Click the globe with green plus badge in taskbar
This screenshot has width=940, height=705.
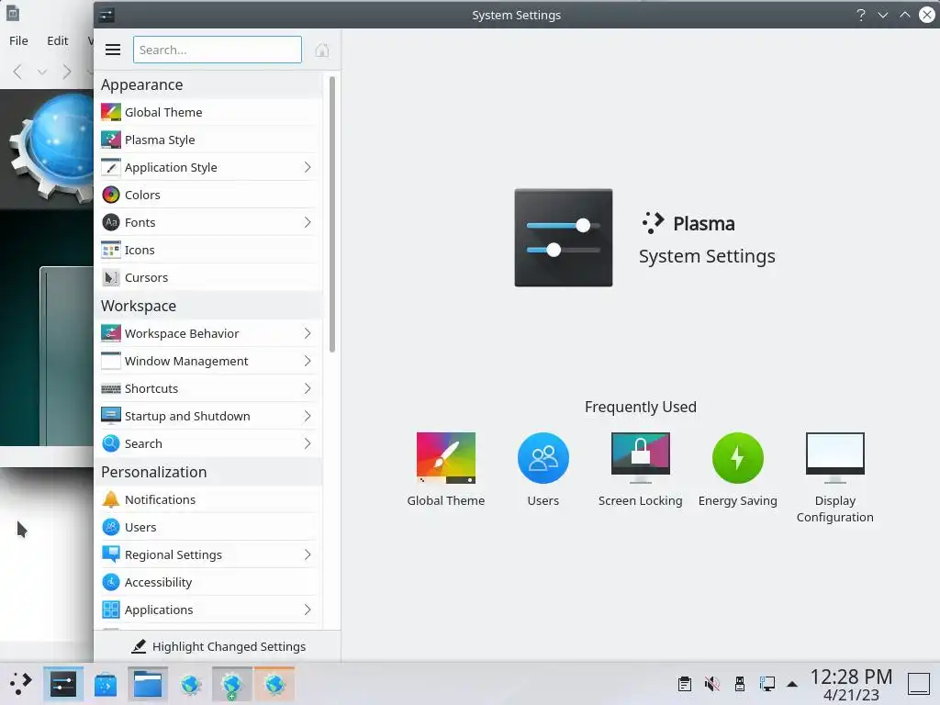click(x=232, y=684)
